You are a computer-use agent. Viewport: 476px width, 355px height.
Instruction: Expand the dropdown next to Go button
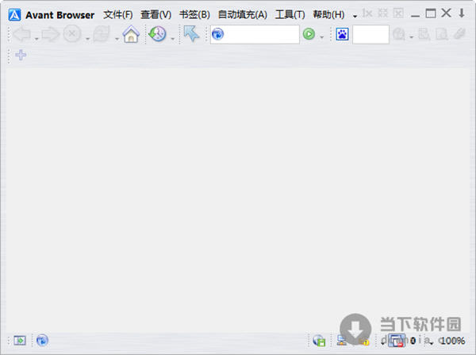(321, 37)
